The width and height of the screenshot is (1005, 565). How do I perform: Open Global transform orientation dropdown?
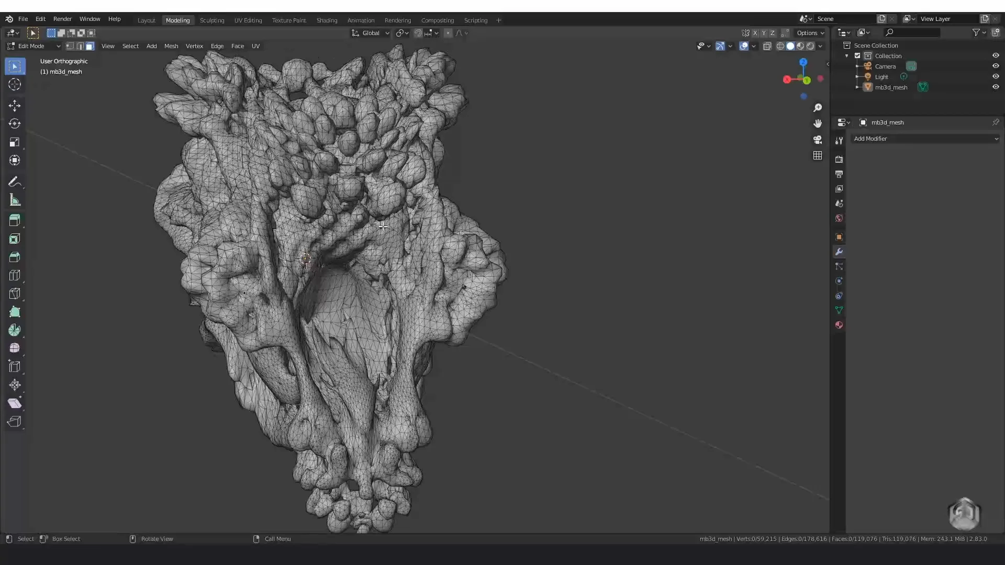click(371, 33)
